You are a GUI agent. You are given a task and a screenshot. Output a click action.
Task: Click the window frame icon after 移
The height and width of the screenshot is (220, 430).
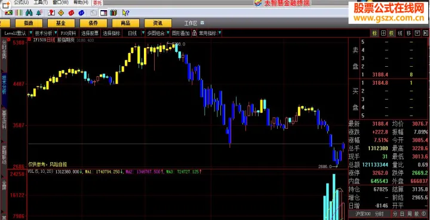417,33
